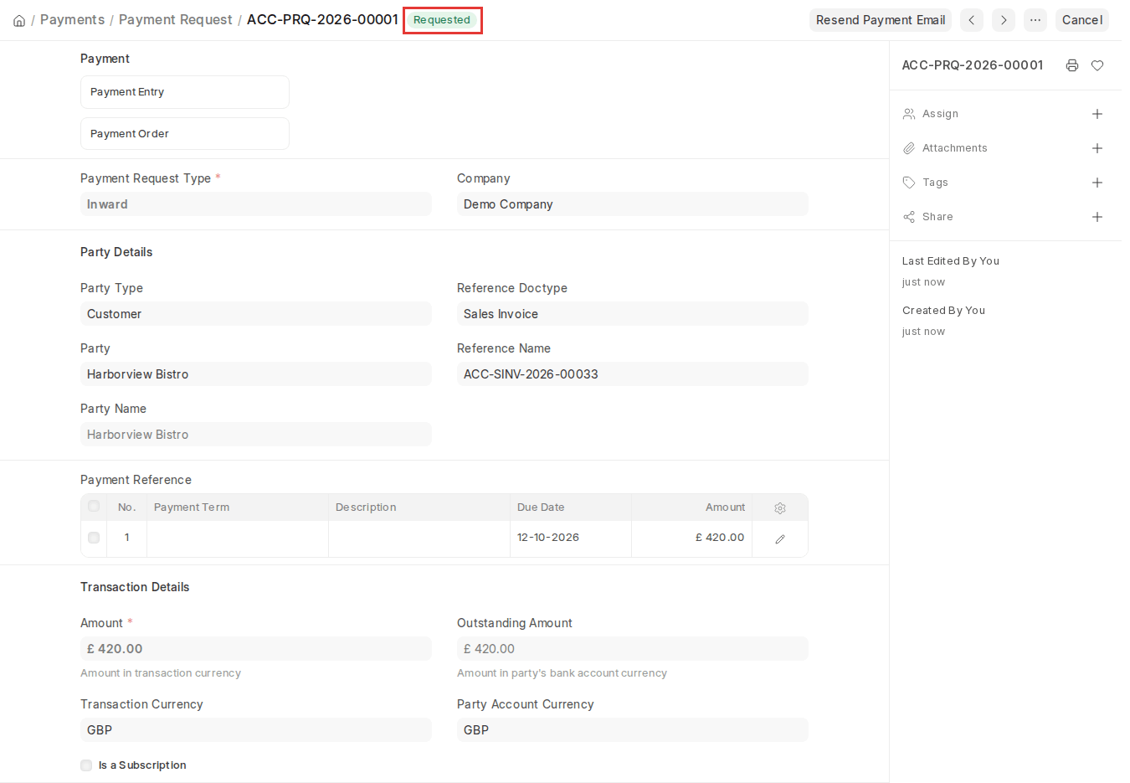Screen dimensions: 1130x783
Task: Click the Payment Request Type field showing Inward
Action: (x=256, y=204)
